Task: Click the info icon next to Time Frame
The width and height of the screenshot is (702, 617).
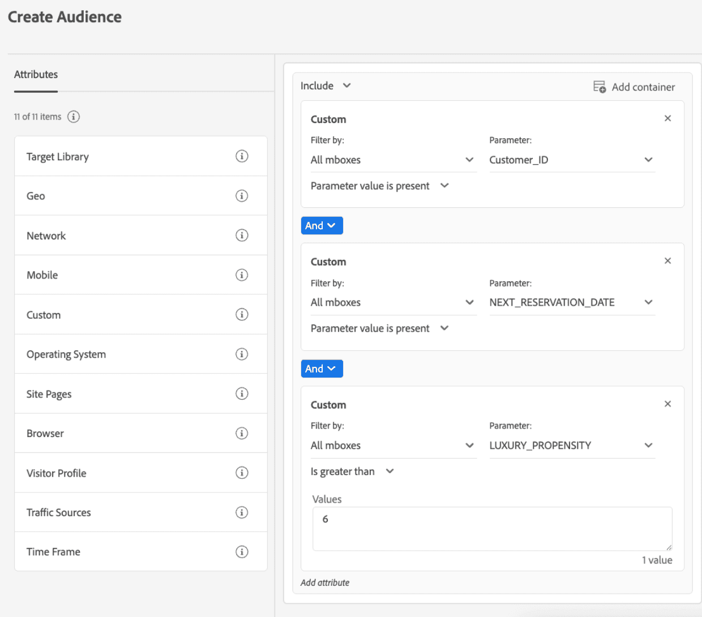Action: click(242, 551)
